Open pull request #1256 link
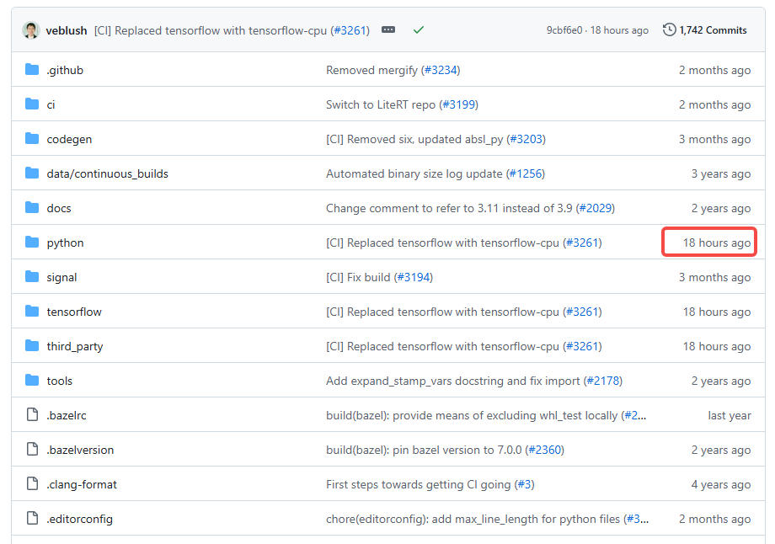 click(x=526, y=174)
